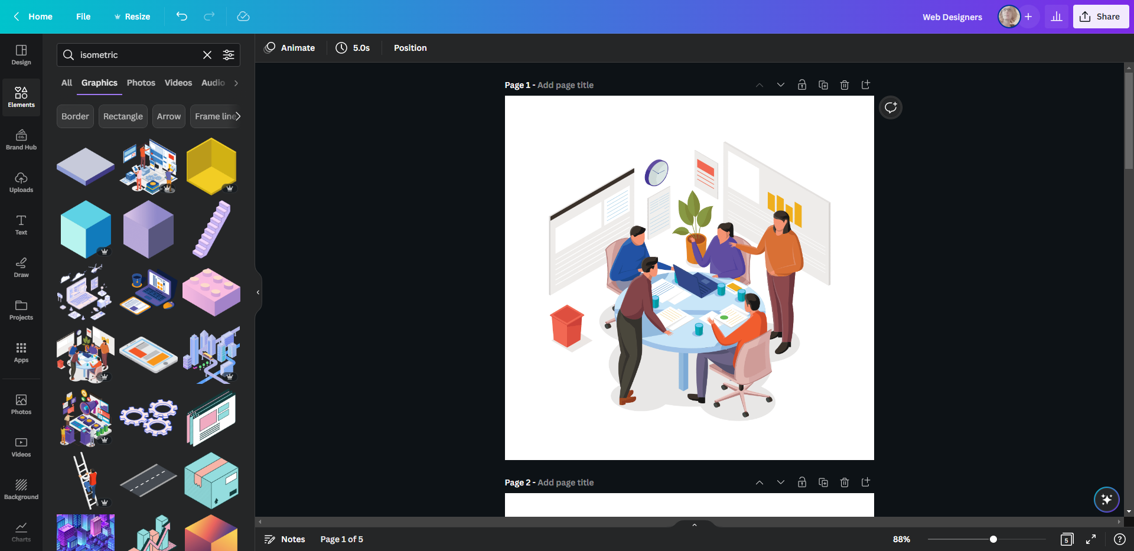Enter fullscreen presentation mode
Screen dimensions: 1134x551
point(1091,539)
